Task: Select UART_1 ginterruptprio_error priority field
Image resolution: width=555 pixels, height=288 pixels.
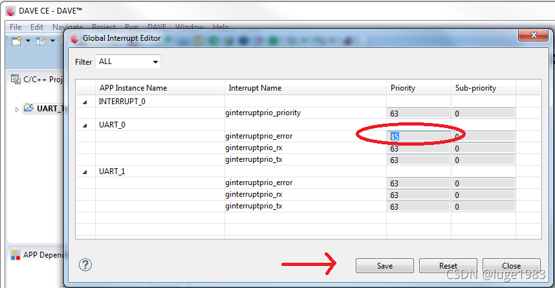Action: pyautogui.click(x=419, y=184)
